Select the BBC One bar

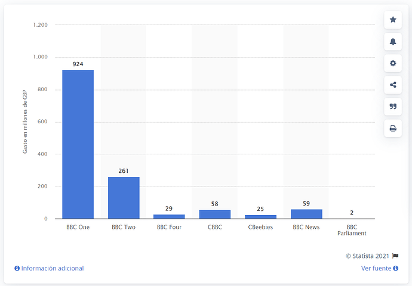pyautogui.click(x=78, y=144)
